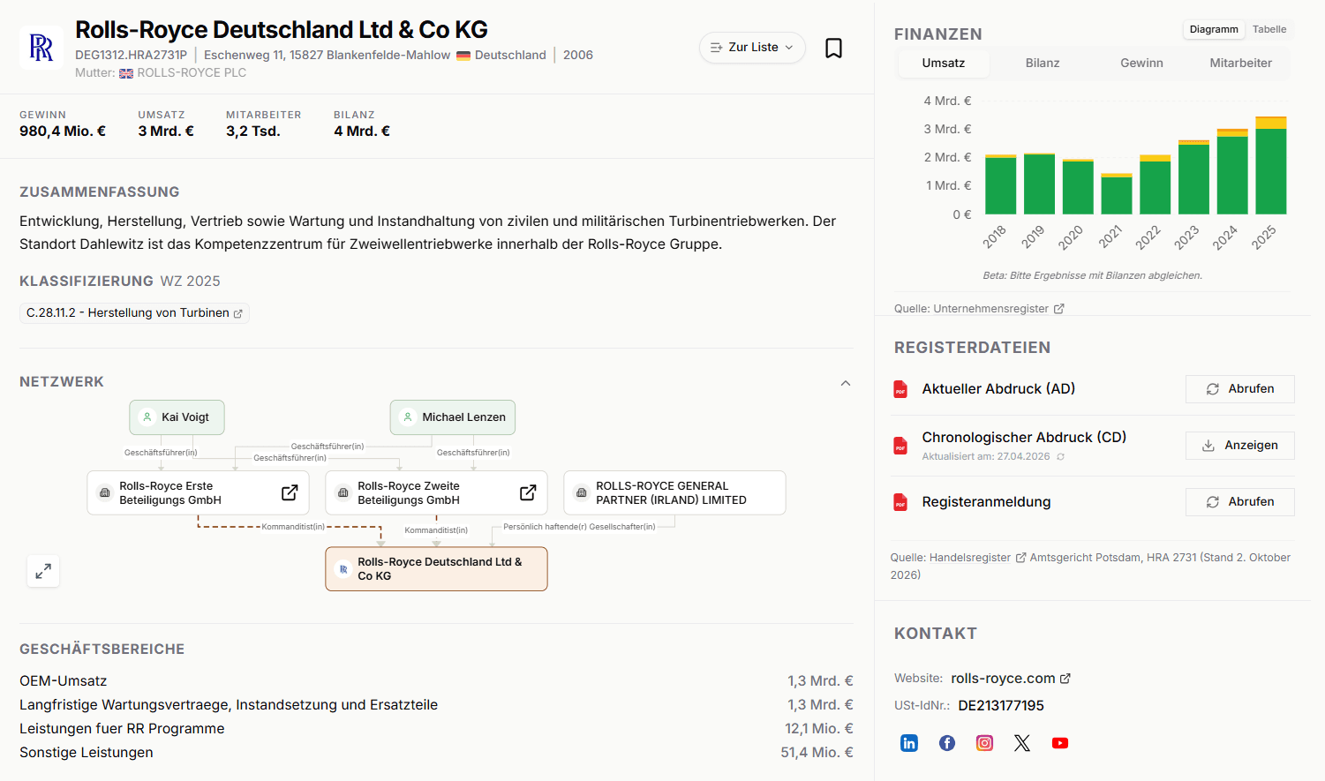This screenshot has width=1325, height=781.
Task: Open the Zur Liste dropdown
Action: [752, 48]
